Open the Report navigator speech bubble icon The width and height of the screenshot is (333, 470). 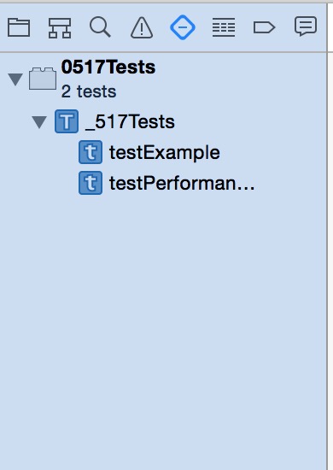tap(306, 26)
